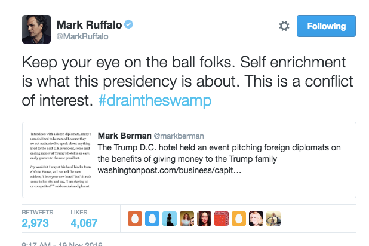The image size is (369, 246).
Task: Toggle the Following button
Action: (326, 26)
